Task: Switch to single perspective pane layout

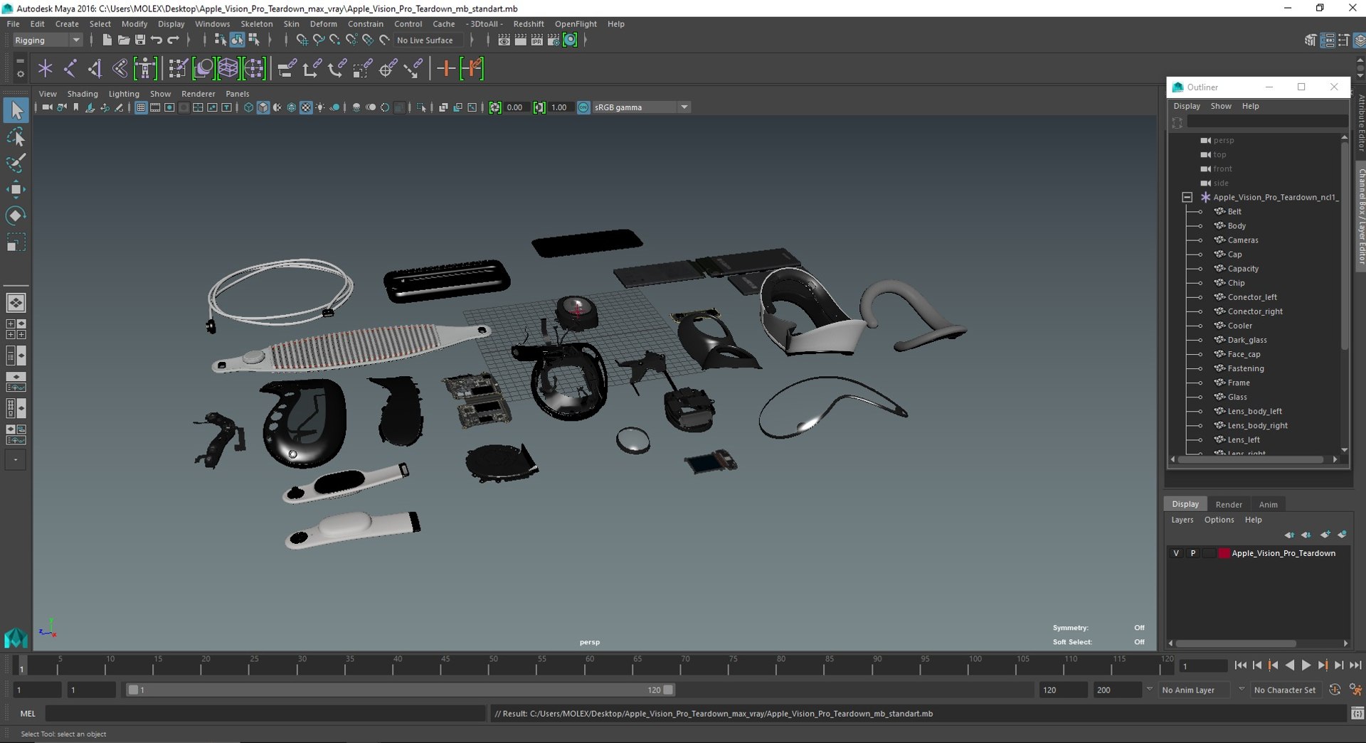Action: click(x=16, y=303)
